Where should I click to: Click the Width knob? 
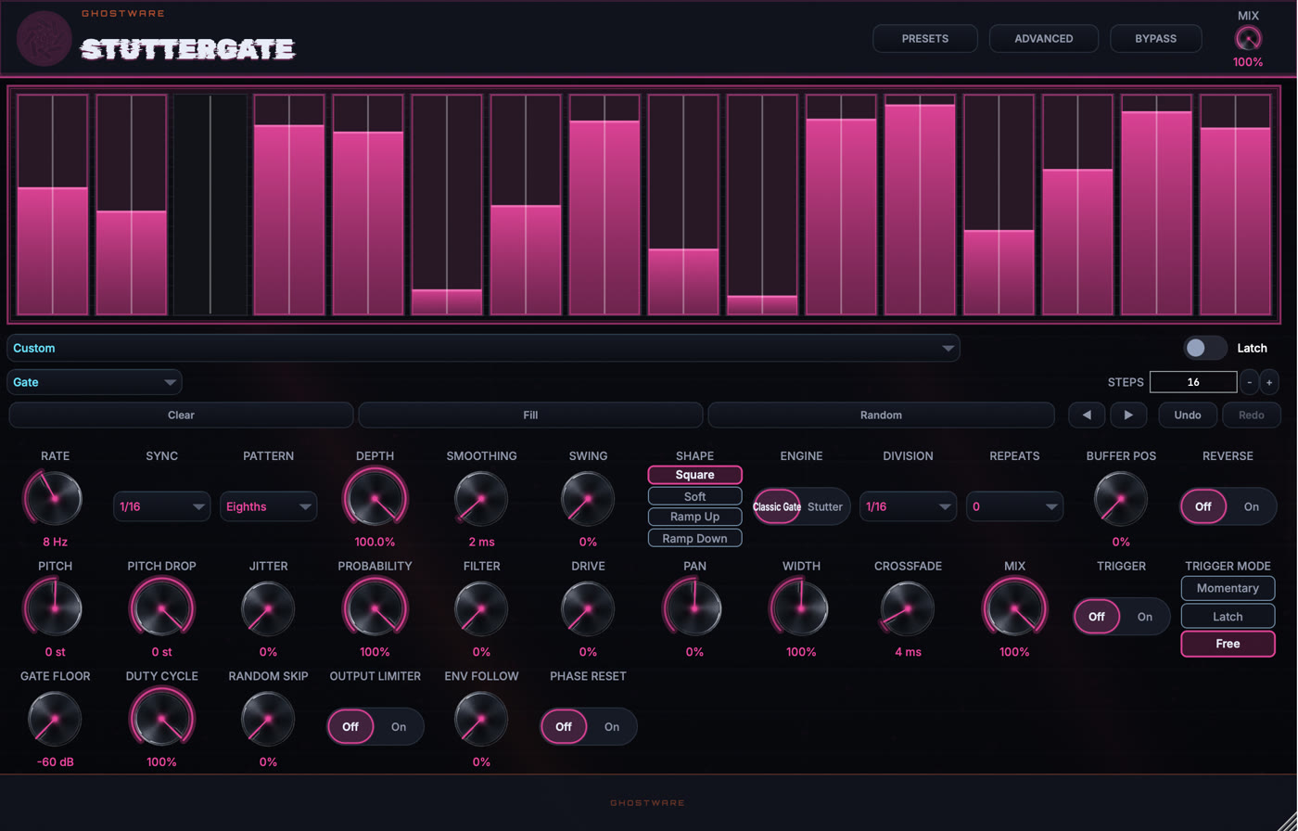coord(801,608)
